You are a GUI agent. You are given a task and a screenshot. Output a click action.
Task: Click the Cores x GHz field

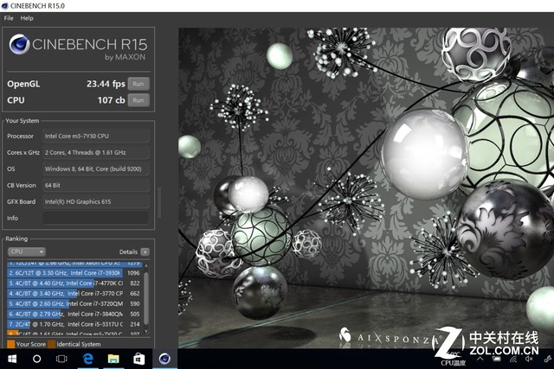click(96, 152)
